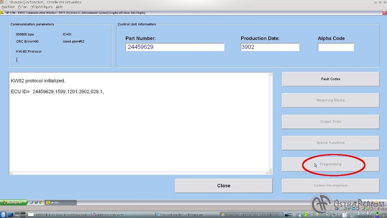The width and height of the screenshot is (387, 218).
Task: Click the info tray icon
Action: point(294,215)
